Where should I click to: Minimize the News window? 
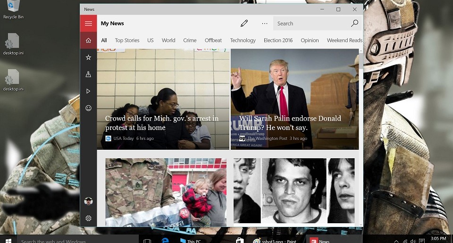[322, 9]
